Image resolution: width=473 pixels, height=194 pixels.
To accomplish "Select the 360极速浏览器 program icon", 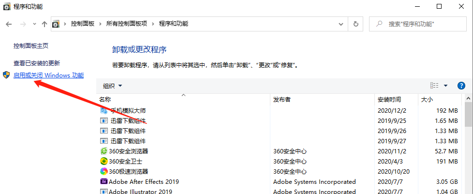I will [103, 171].
